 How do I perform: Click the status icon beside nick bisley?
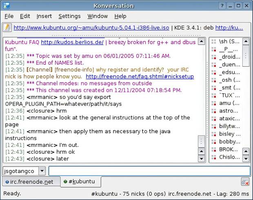pos(214,134)
